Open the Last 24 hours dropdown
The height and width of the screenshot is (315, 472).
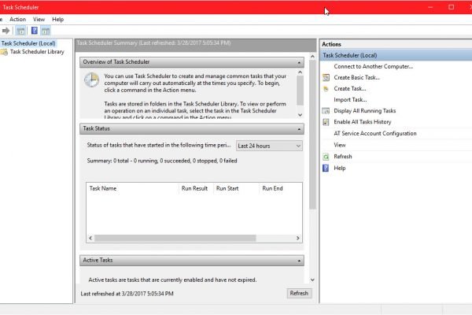pyautogui.click(x=269, y=146)
